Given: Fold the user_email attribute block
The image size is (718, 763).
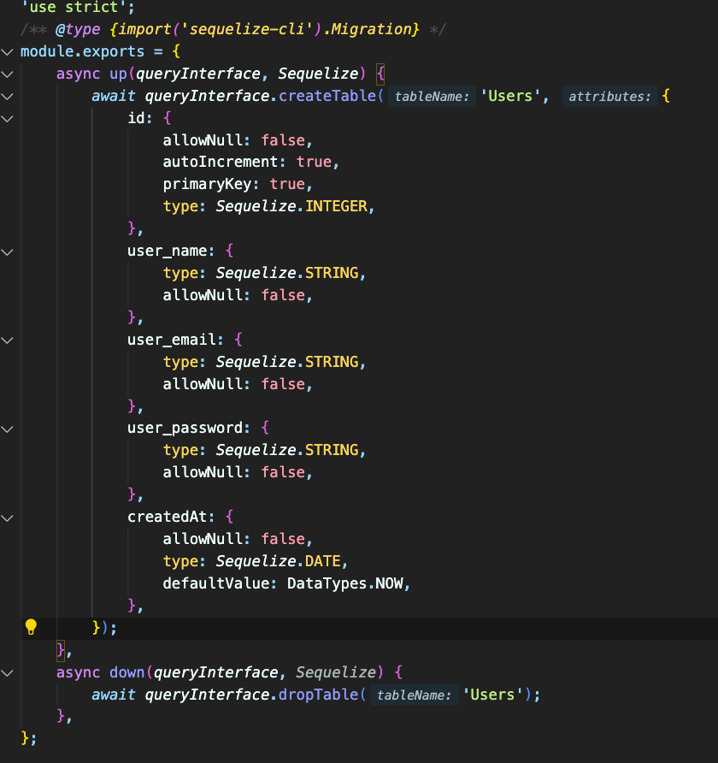Looking at the screenshot, I should 8,340.
